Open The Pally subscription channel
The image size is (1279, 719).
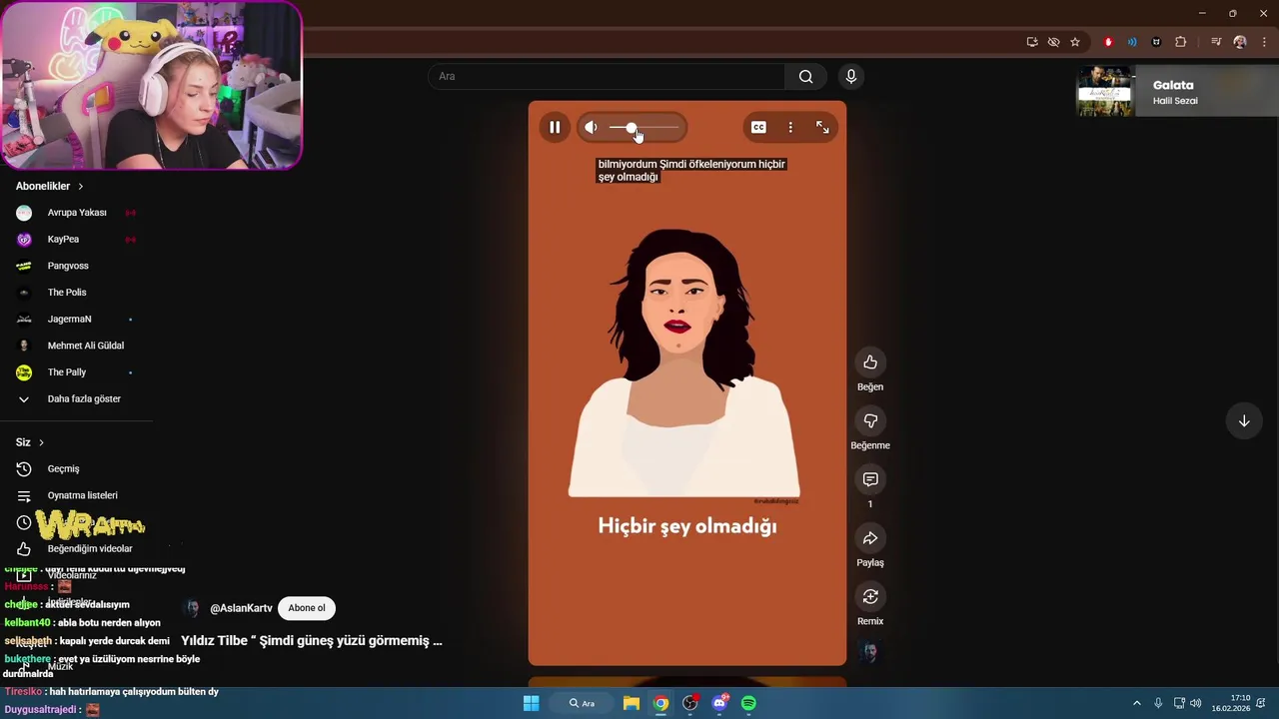click(76, 372)
